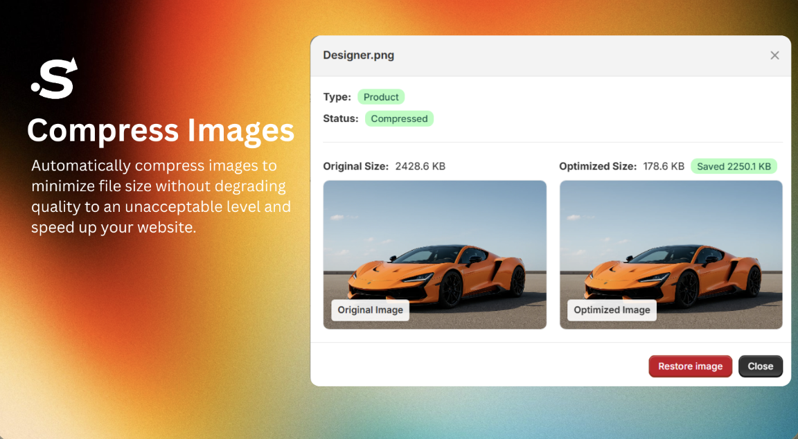Click the stylized S logo mark
The image size is (798, 439).
pos(54,79)
